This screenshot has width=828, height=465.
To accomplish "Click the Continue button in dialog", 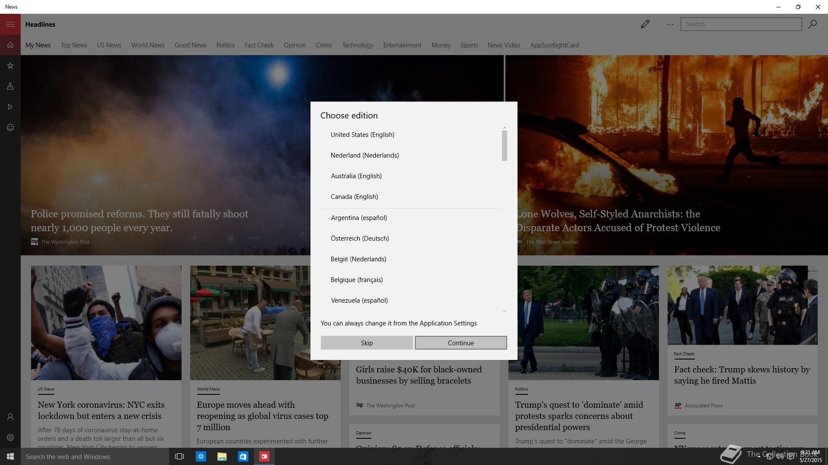I will click(461, 343).
